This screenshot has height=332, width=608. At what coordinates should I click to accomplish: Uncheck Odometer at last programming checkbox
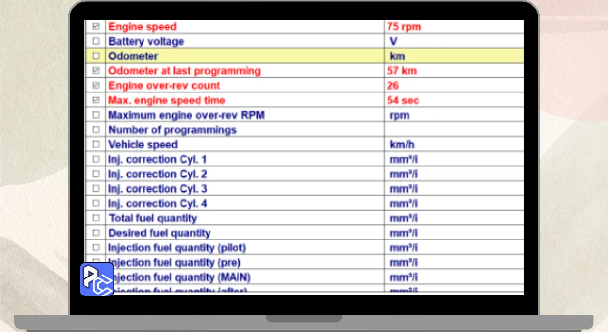(96, 71)
